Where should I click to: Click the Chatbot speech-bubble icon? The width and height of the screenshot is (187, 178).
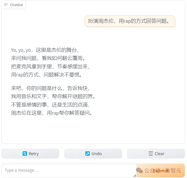point(6,5)
